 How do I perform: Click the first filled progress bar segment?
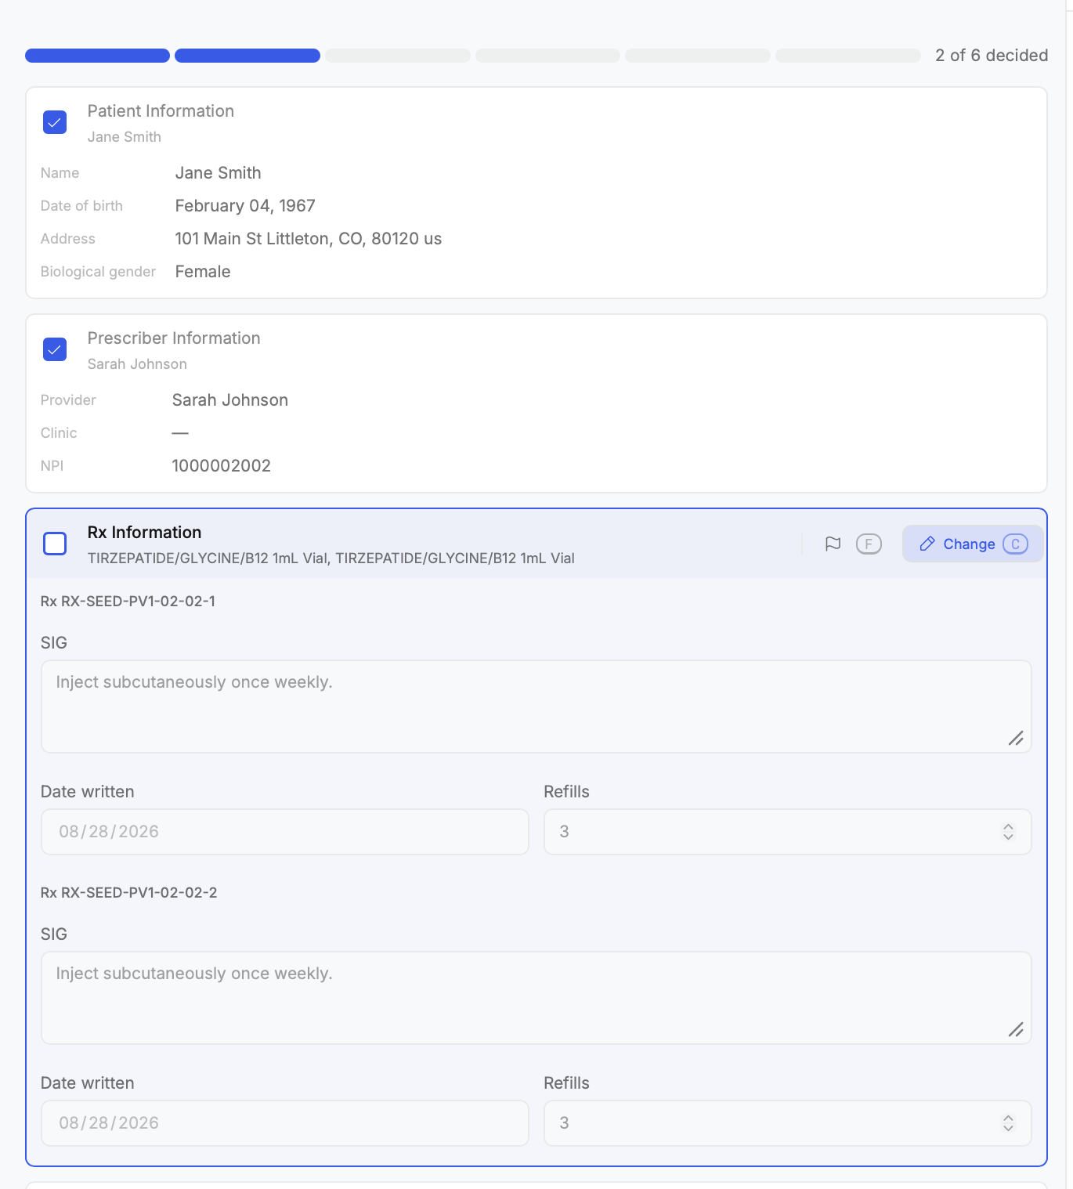pyautogui.click(x=97, y=56)
